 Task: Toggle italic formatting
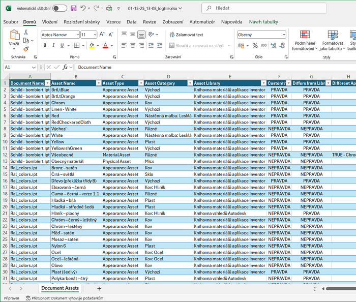tap(53, 45)
